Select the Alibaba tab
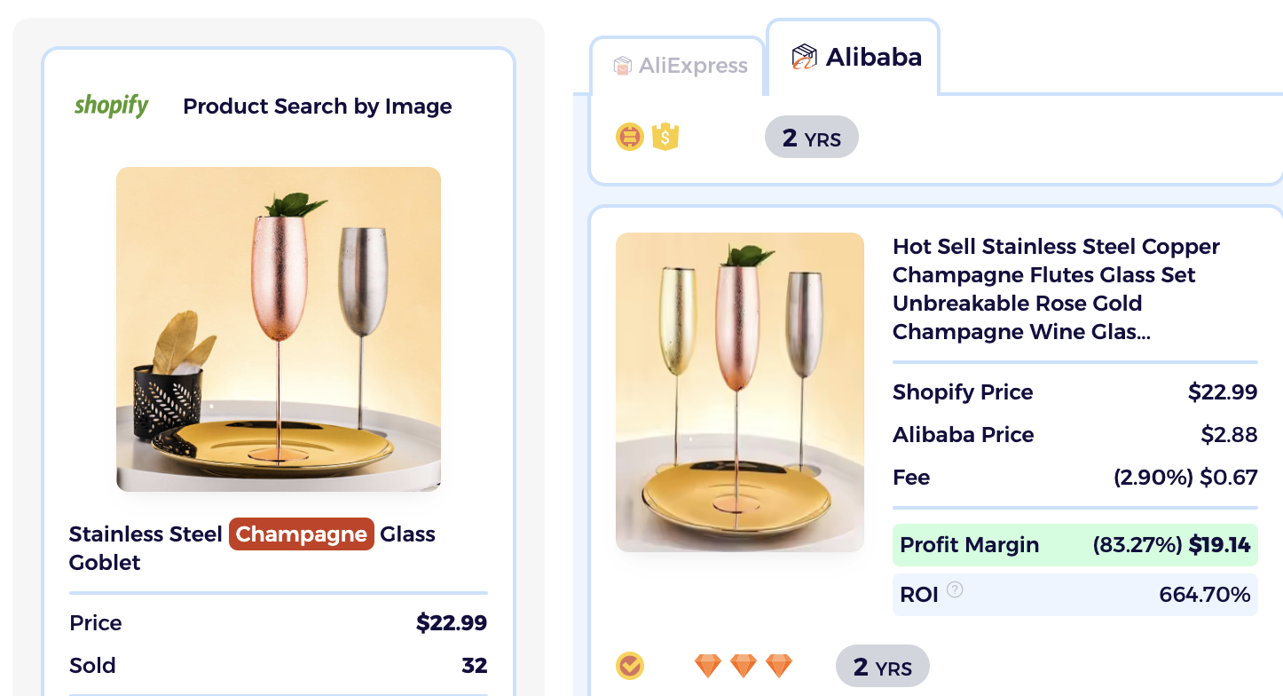 (852, 55)
